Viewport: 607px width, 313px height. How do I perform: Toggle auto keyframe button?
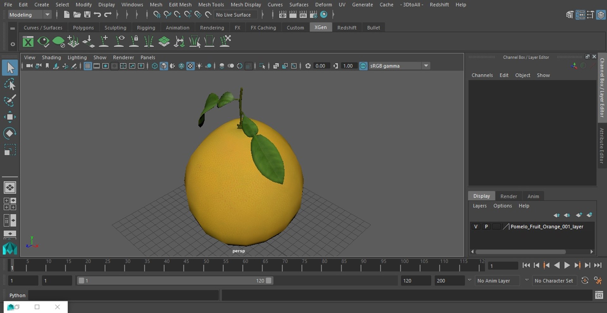pyautogui.click(x=585, y=280)
